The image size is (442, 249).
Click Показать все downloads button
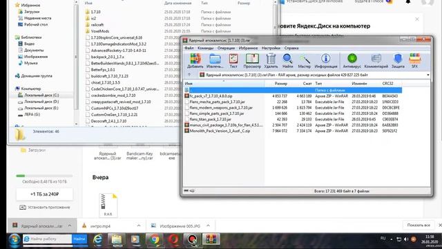(419, 225)
